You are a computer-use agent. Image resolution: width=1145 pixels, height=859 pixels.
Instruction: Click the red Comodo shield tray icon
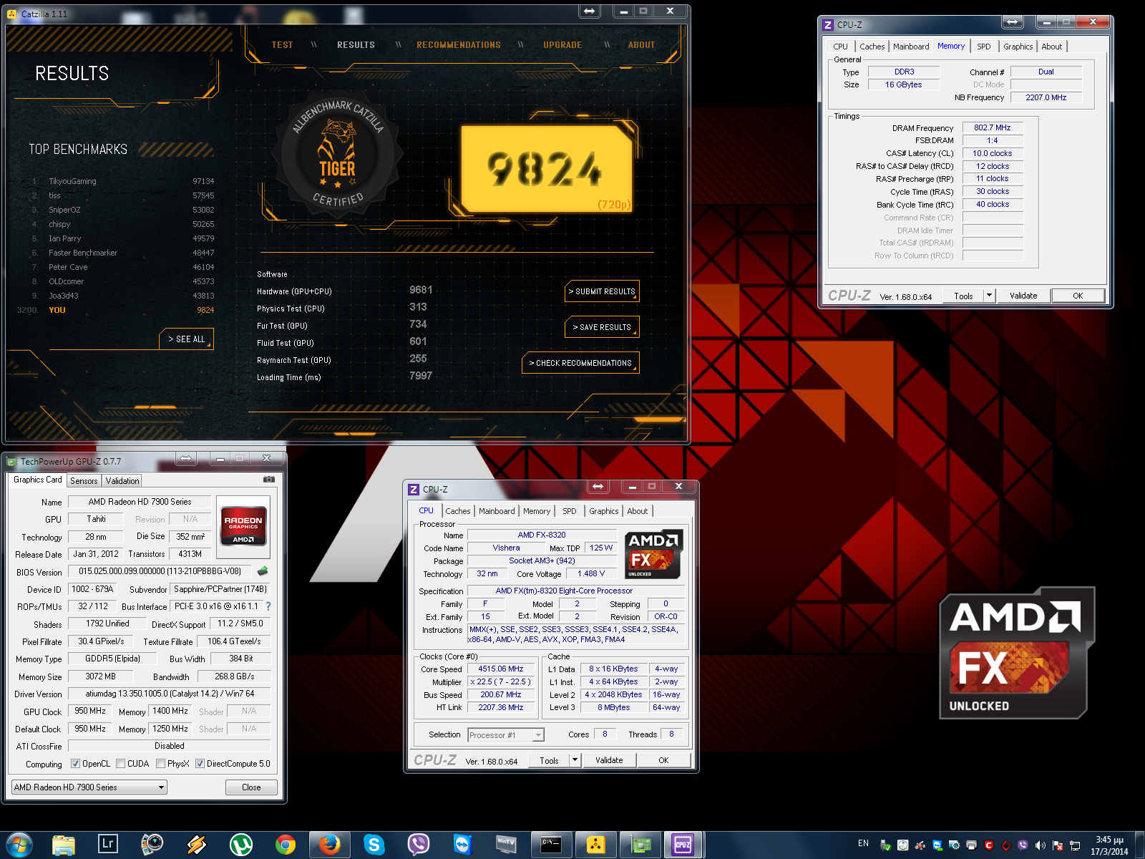[x=988, y=845]
